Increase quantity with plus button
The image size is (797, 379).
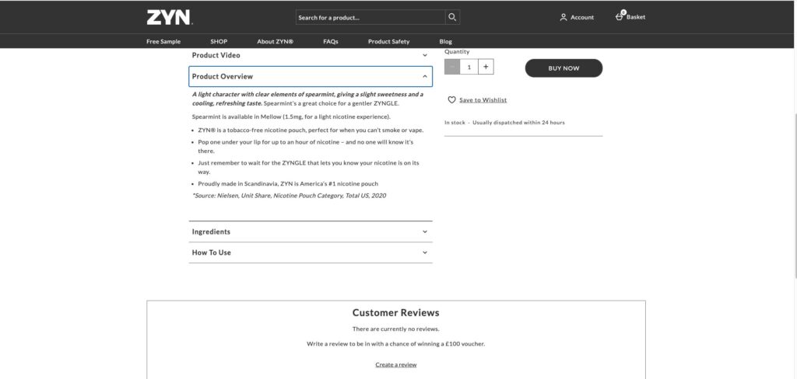(486, 67)
